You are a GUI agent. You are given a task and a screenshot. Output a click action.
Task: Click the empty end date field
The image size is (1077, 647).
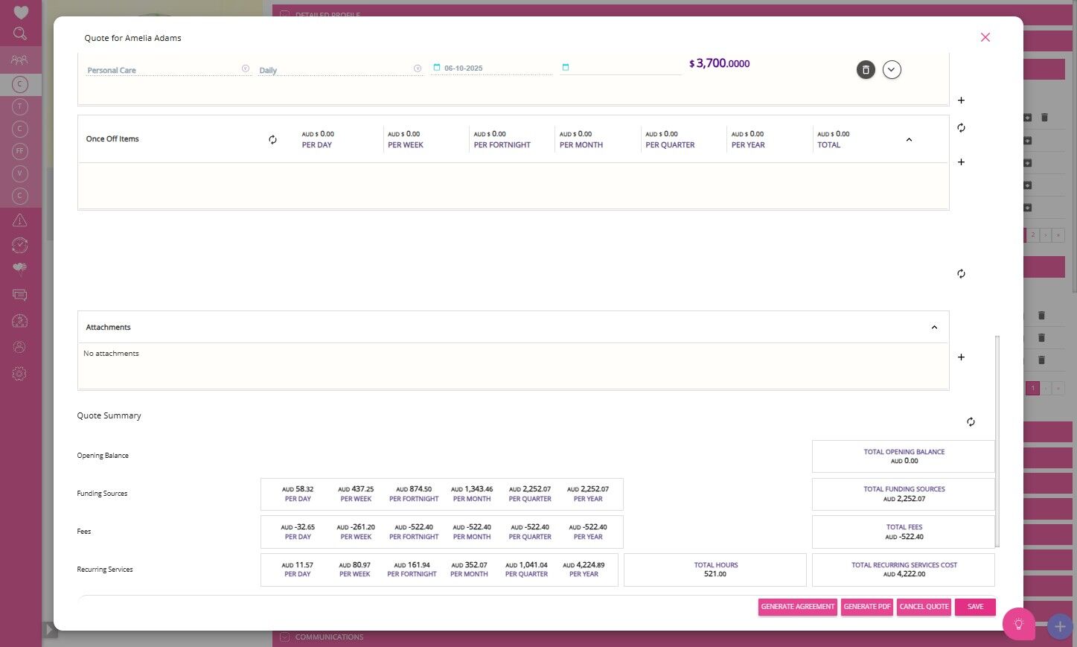621,68
